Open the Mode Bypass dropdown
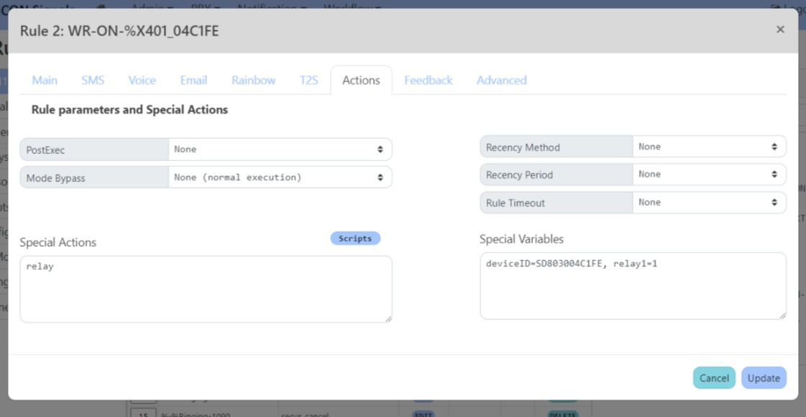 pos(280,178)
